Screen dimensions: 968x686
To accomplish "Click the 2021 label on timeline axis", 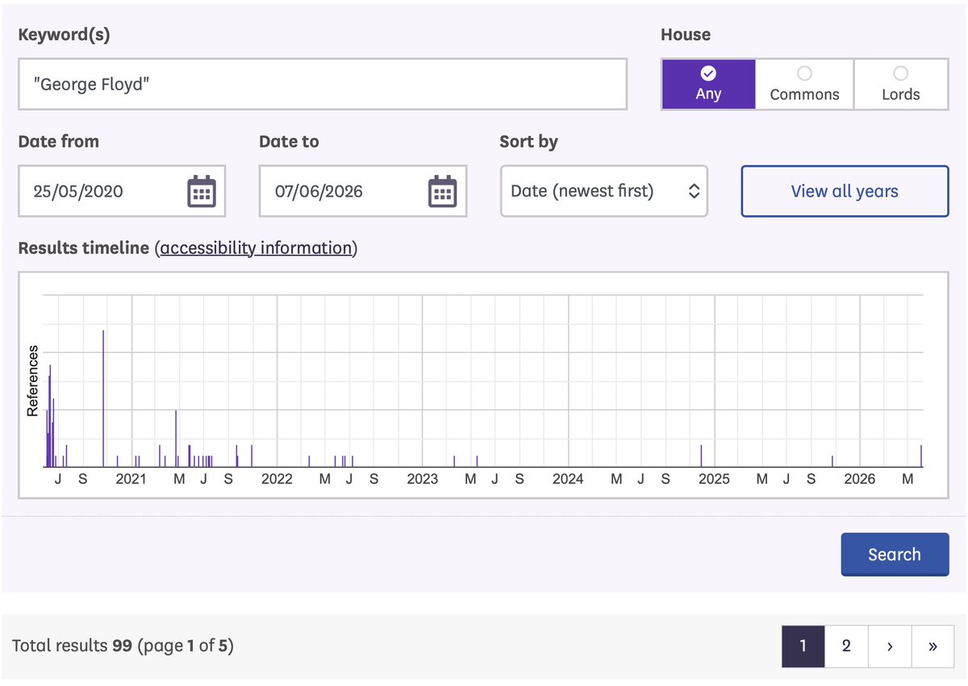I will click(131, 479).
